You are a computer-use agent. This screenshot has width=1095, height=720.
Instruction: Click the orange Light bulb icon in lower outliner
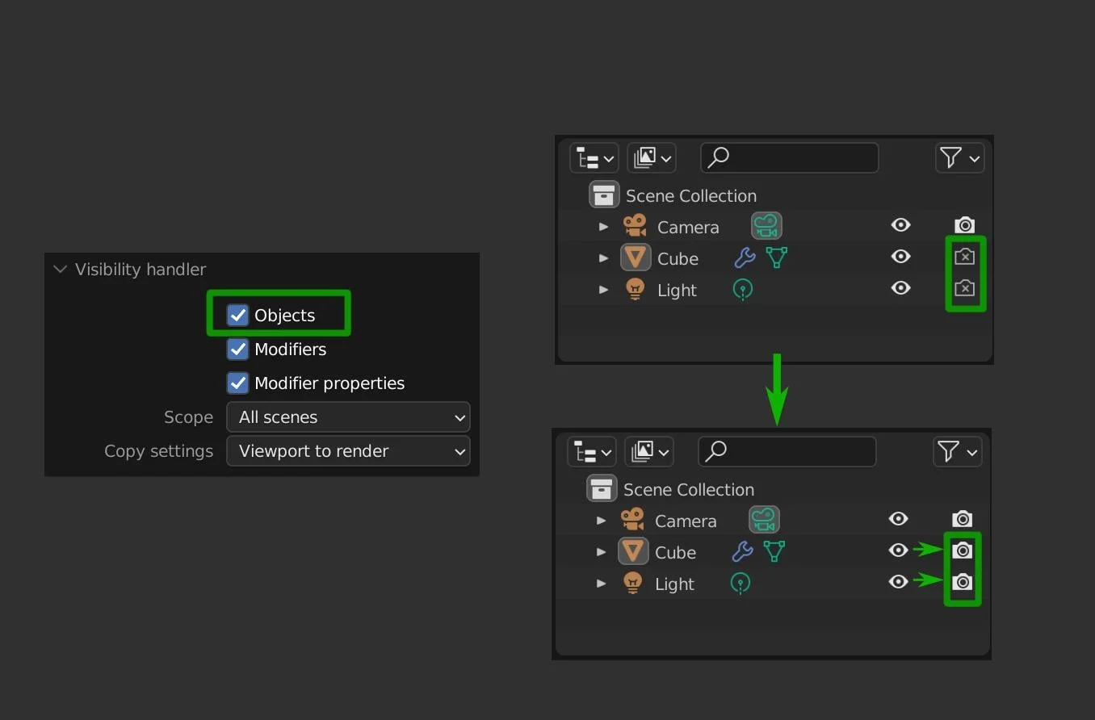click(x=632, y=583)
